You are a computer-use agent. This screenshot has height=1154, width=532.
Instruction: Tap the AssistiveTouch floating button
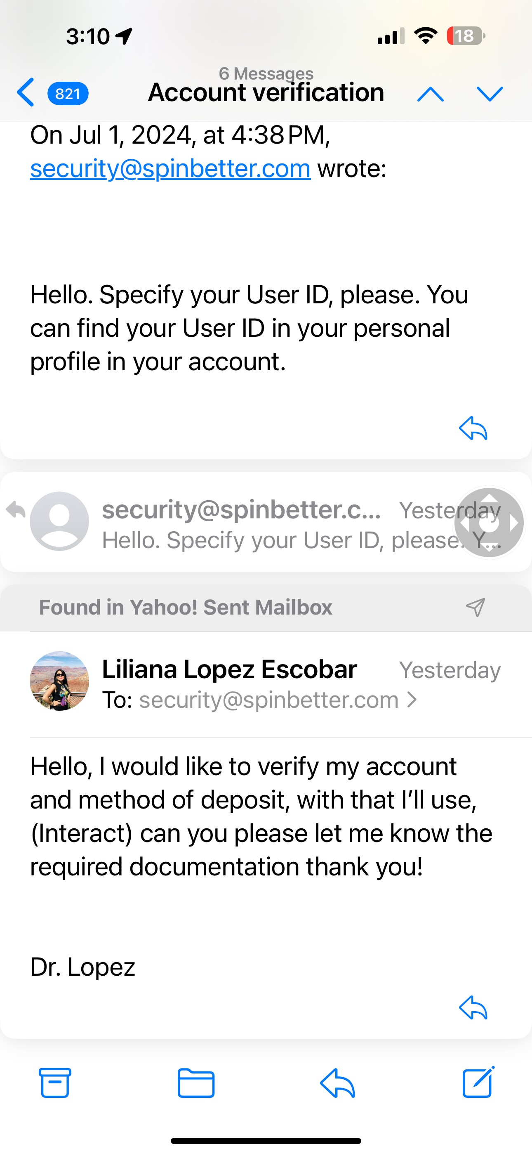click(489, 523)
